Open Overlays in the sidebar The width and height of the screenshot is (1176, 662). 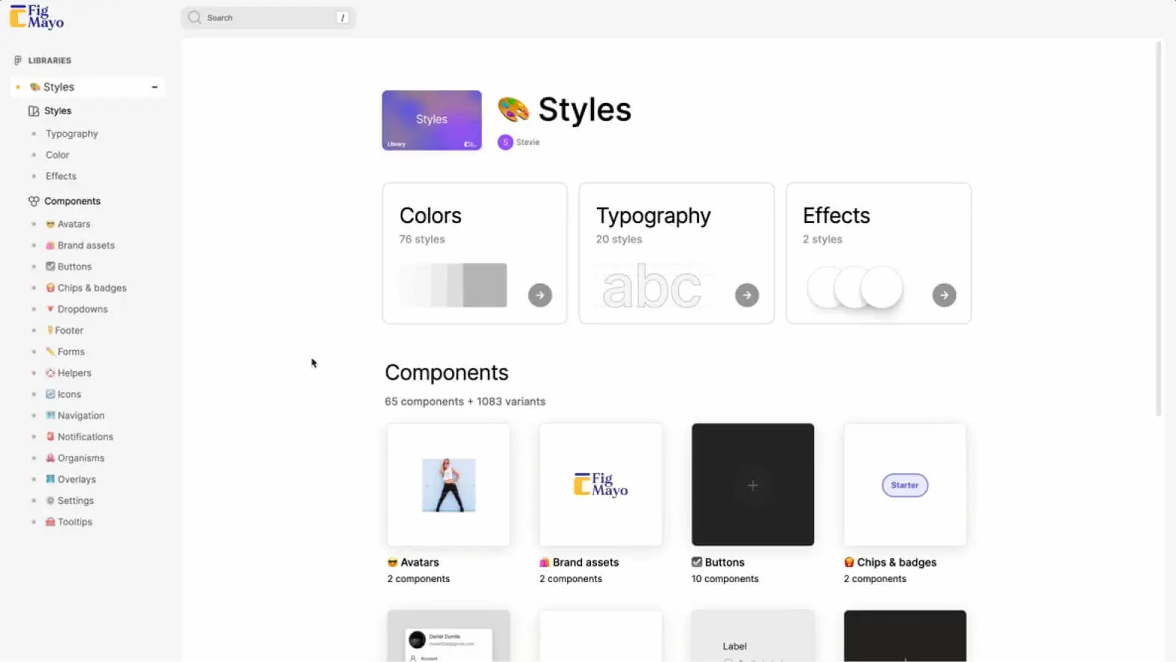71,479
